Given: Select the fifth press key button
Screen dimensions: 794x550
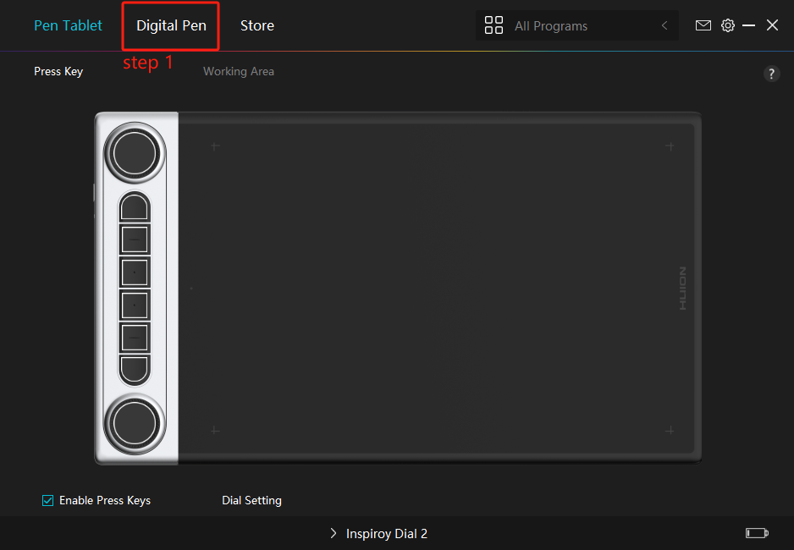Looking at the screenshot, I should pyautogui.click(x=135, y=337).
